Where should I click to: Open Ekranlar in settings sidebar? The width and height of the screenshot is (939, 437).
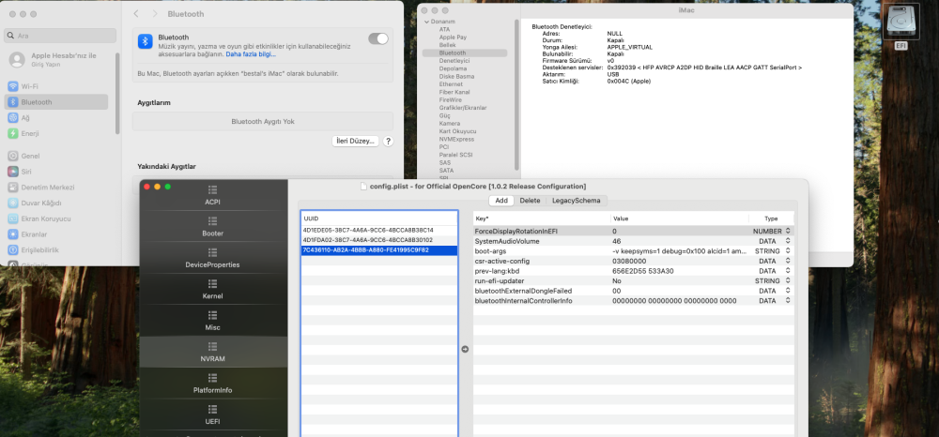click(57, 234)
